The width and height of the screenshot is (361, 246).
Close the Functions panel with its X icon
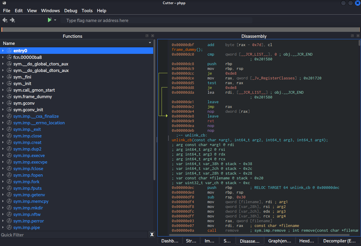tap(152, 36)
